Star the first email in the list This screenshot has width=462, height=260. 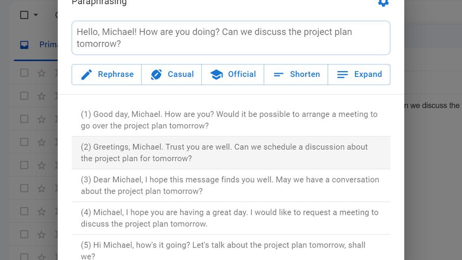click(x=42, y=73)
